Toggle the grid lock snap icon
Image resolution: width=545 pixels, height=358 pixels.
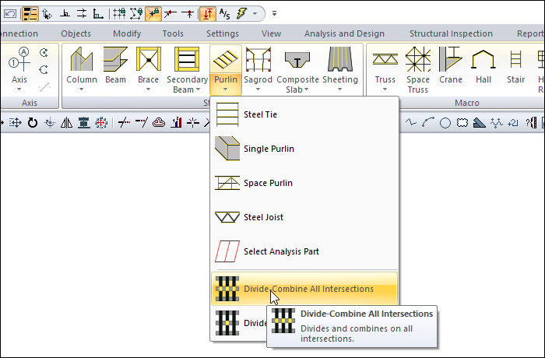(x=119, y=14)
